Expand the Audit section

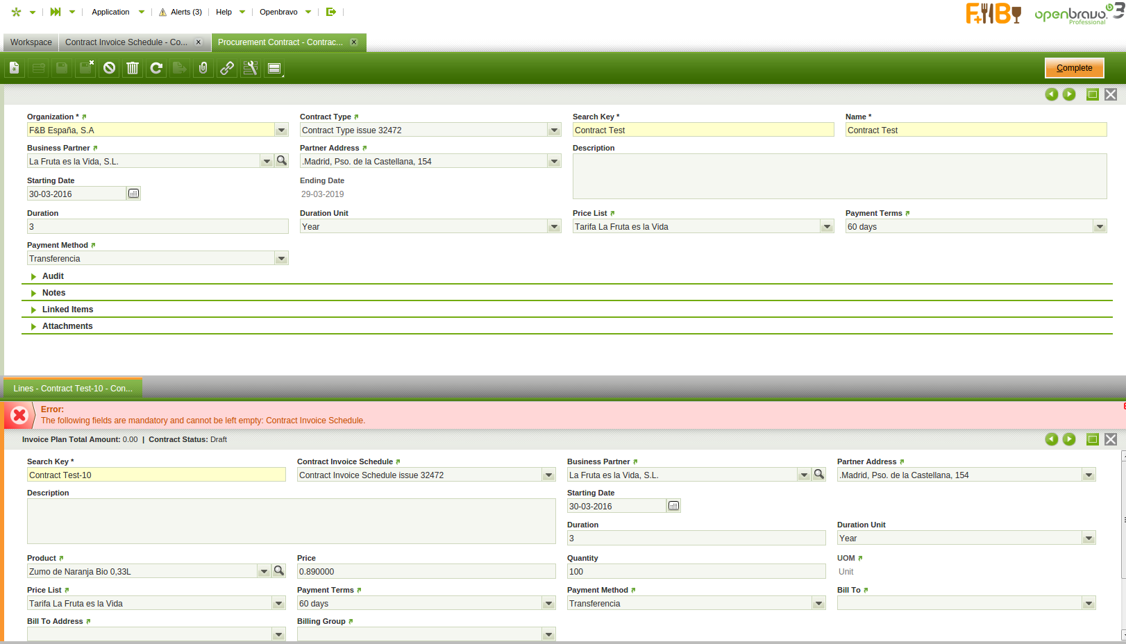pyautogui.click(x=53, y=276)
